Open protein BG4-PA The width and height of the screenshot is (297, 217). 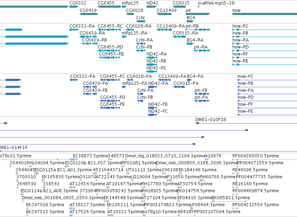pos(195,76)
